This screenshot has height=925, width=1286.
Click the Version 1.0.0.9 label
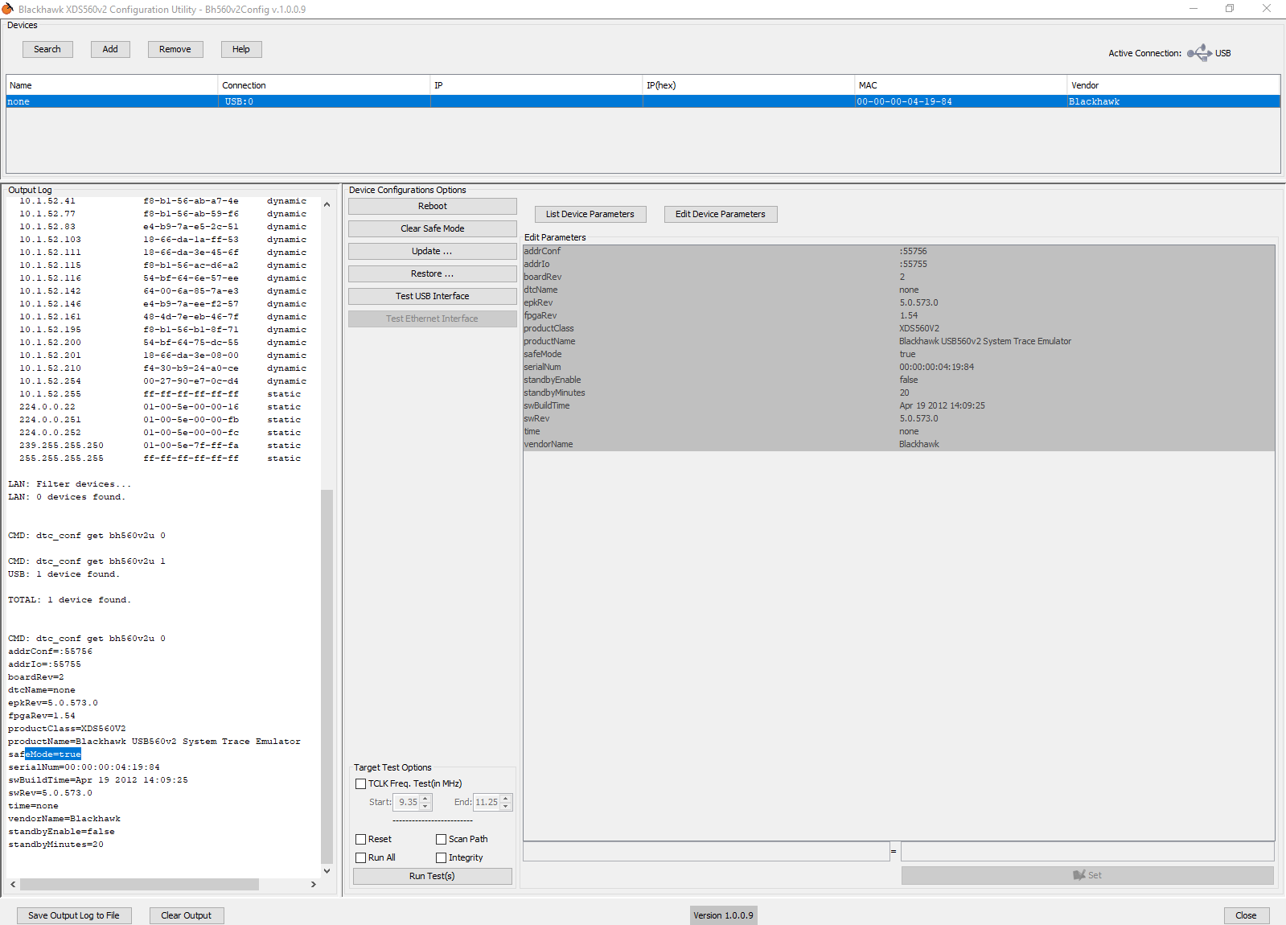[x=724, y=915]
